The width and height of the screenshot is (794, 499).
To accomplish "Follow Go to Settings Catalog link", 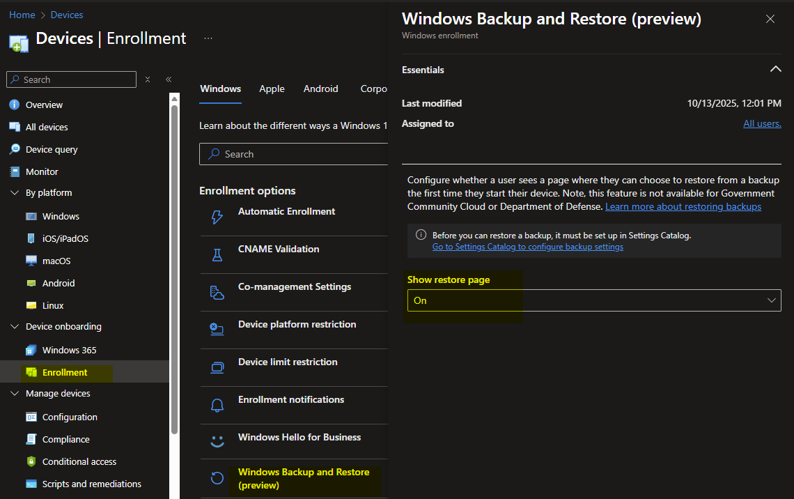I will (x=527, y=247).
